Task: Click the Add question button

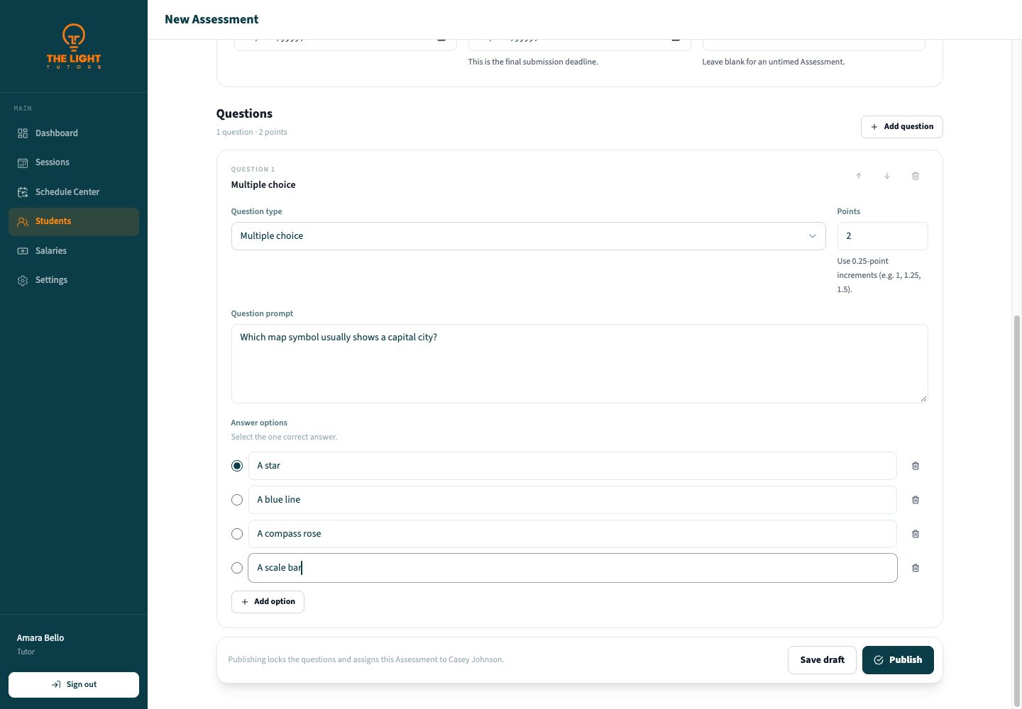Action: coord(901,127)
